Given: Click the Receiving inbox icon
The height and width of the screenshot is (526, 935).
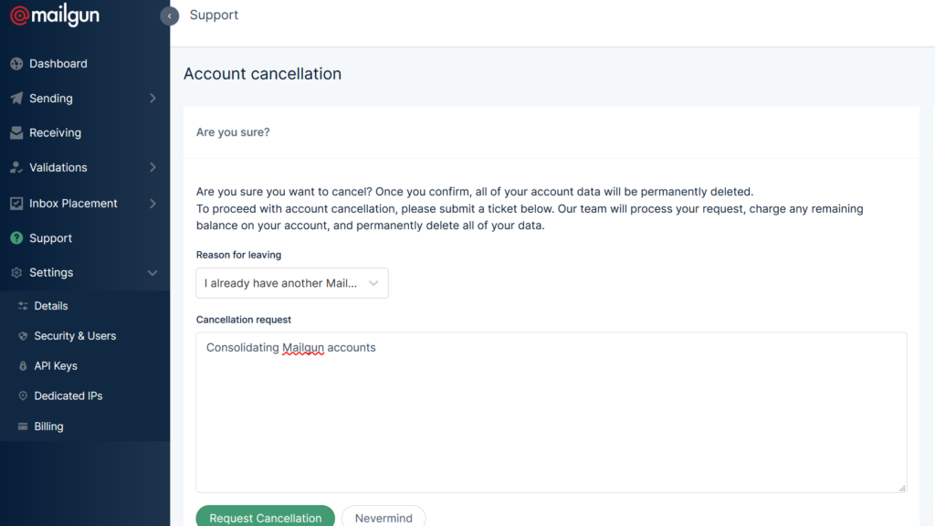Looking at the screenshot, I should (16, 132).
